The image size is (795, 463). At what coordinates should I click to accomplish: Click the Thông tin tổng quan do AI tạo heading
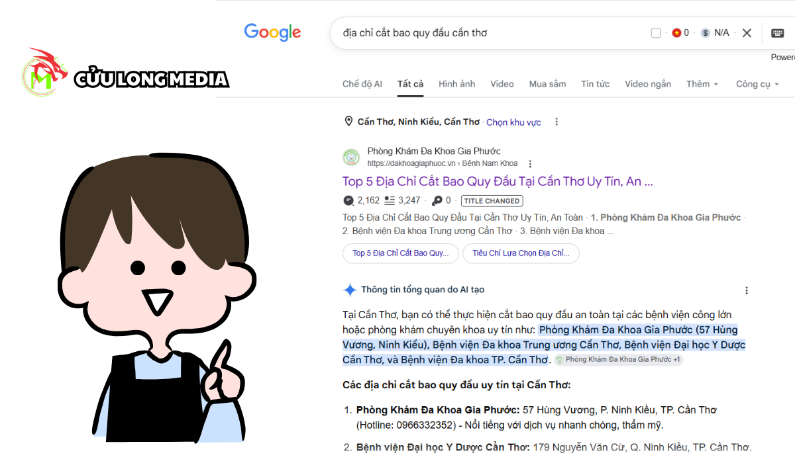pos(423,290)
